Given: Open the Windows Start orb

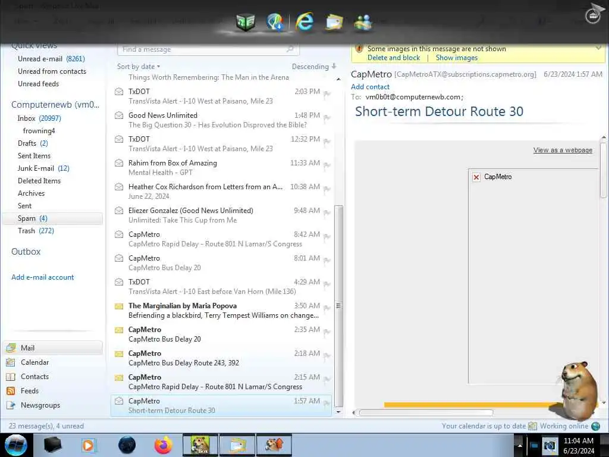Looking at the screenshot, I should (x=16, y=445).
